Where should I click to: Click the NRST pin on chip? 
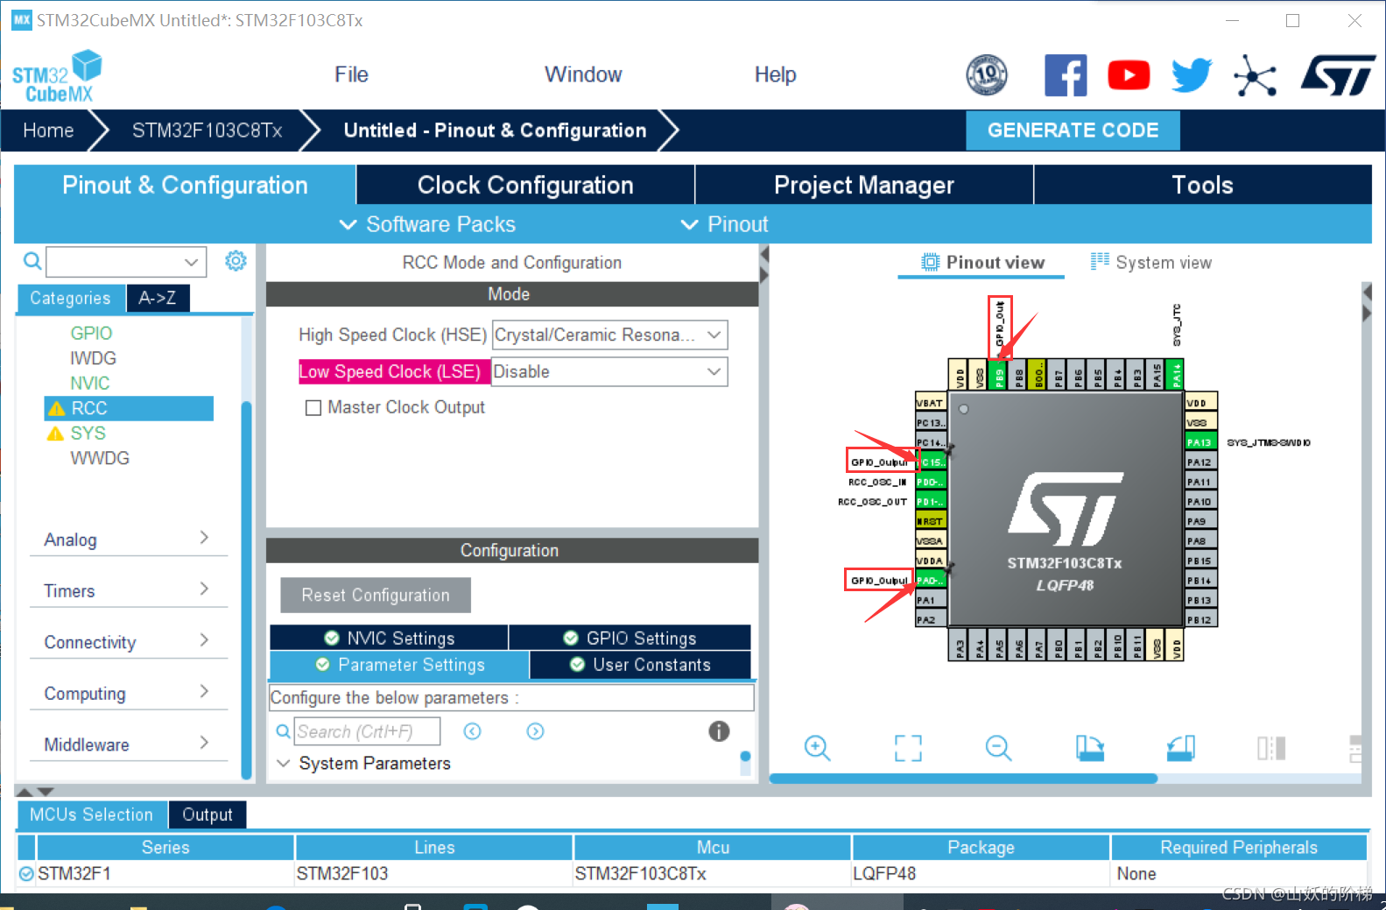(931, 521)
